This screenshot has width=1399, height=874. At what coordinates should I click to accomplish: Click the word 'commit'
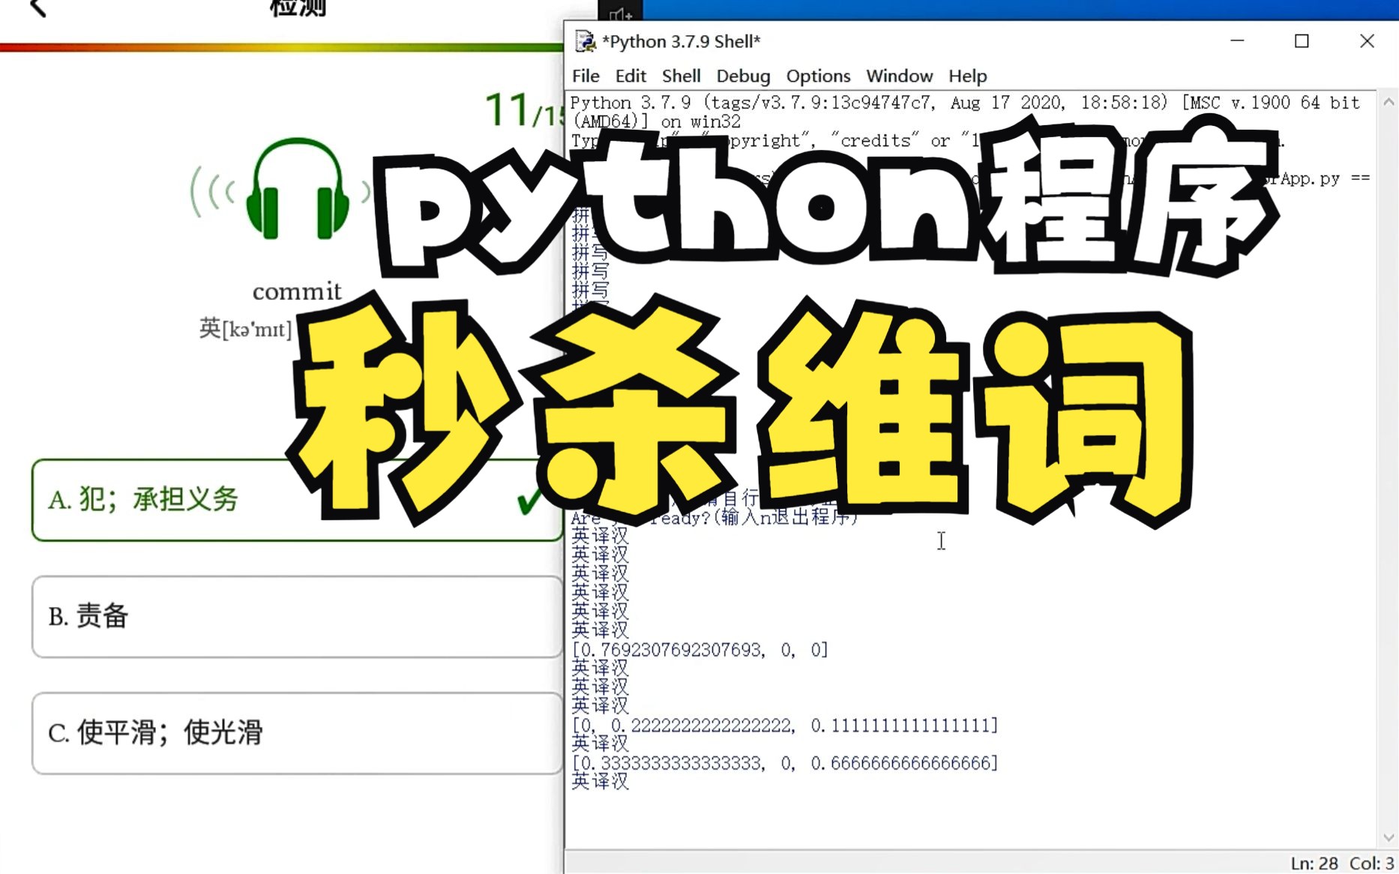(x=297, y=291)
